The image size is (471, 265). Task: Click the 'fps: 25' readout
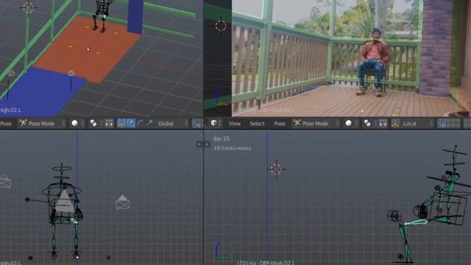pos(222,139)
